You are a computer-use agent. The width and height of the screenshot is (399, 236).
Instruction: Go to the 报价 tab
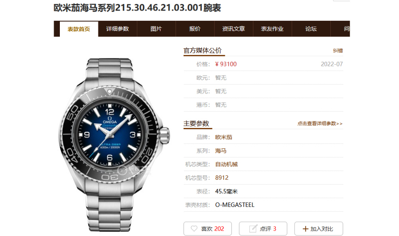(x=195, y=29)
